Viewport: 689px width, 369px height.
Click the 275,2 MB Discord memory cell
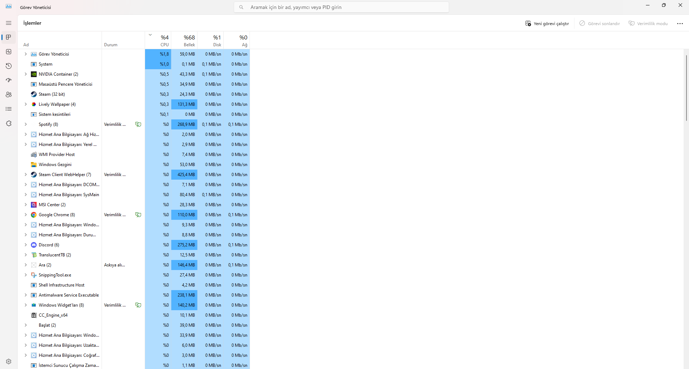click(x=184, y=245)
